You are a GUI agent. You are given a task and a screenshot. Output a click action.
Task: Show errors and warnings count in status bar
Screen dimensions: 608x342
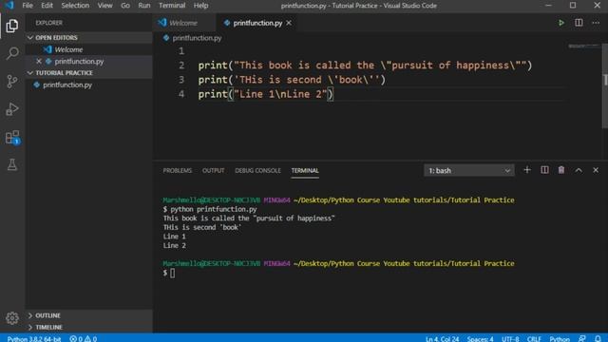pos(84,339)
